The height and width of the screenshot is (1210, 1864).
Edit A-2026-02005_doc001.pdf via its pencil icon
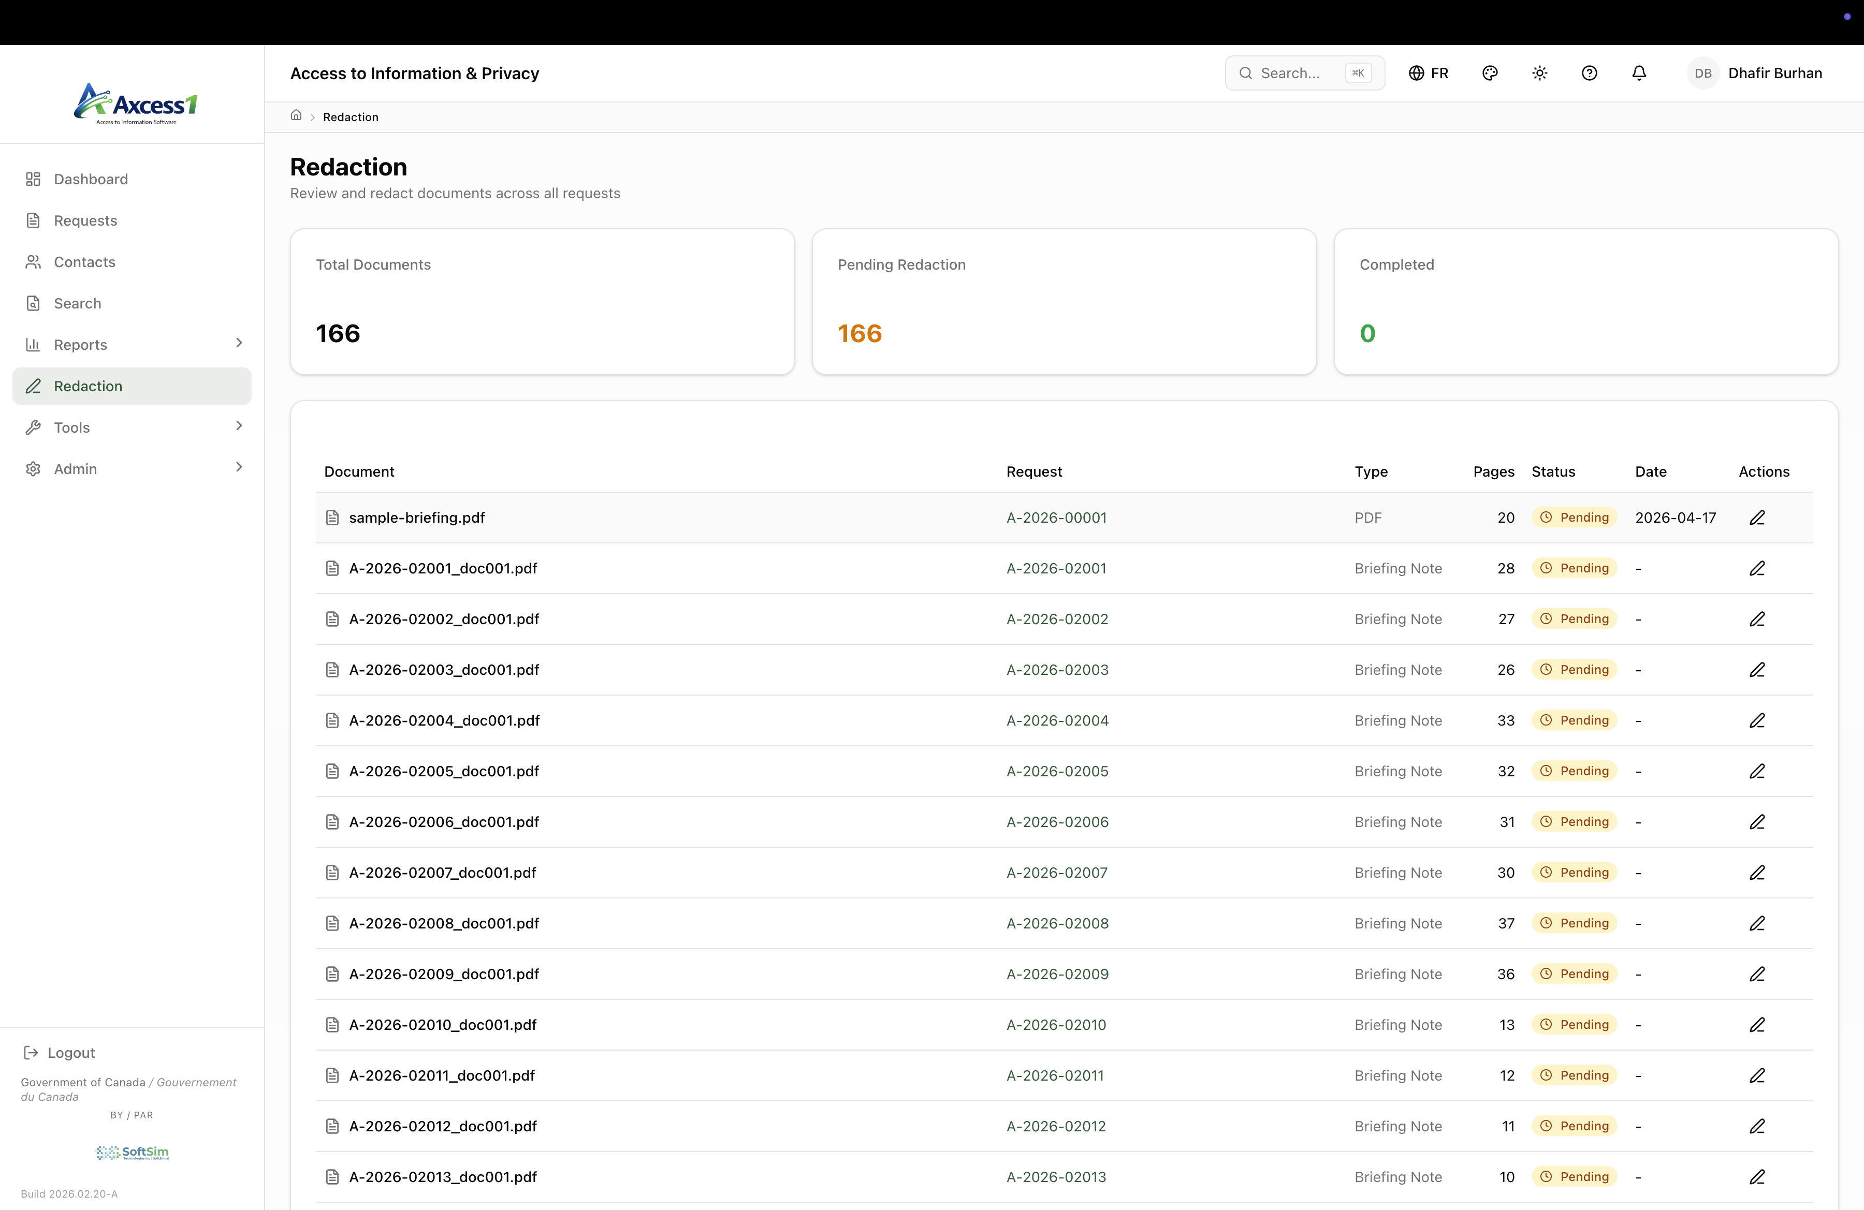coord(1757,771)
